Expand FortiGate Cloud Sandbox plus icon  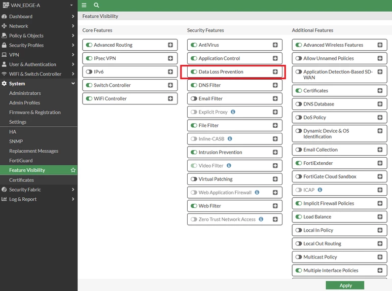point(380,176)
